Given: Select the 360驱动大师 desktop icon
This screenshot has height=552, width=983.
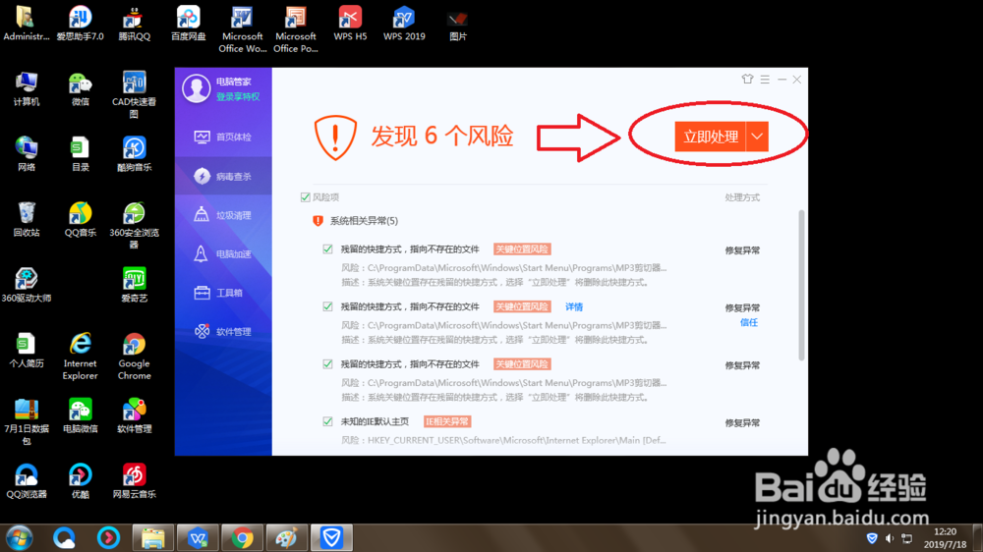Looking at the screenshot, I should pos(27,285).
